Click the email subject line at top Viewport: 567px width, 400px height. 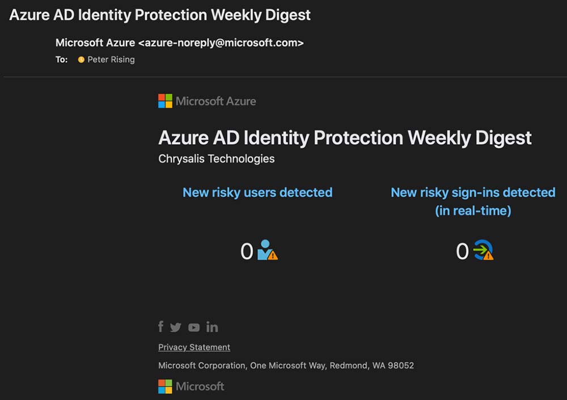(160, 15)
